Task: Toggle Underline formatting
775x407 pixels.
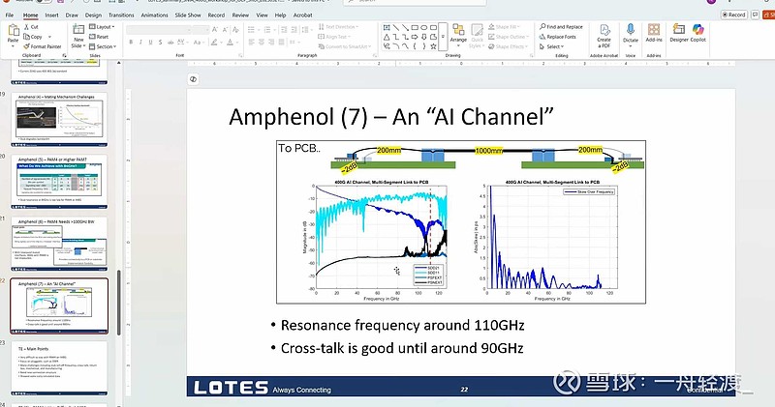Action: click(150, 43)
